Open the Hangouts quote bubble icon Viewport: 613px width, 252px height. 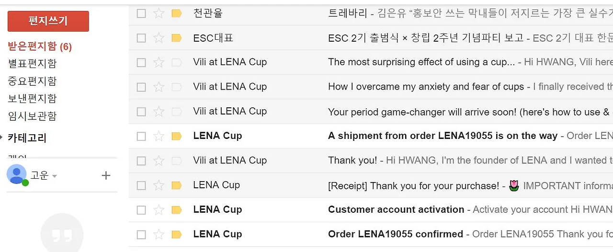point(62,235)
